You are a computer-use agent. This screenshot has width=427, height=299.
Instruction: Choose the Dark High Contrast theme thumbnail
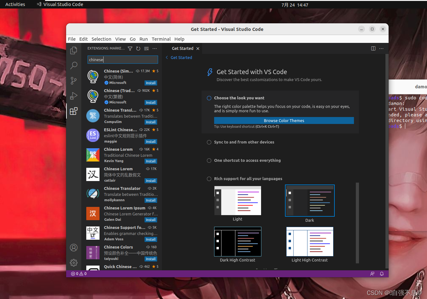(238, 242)
